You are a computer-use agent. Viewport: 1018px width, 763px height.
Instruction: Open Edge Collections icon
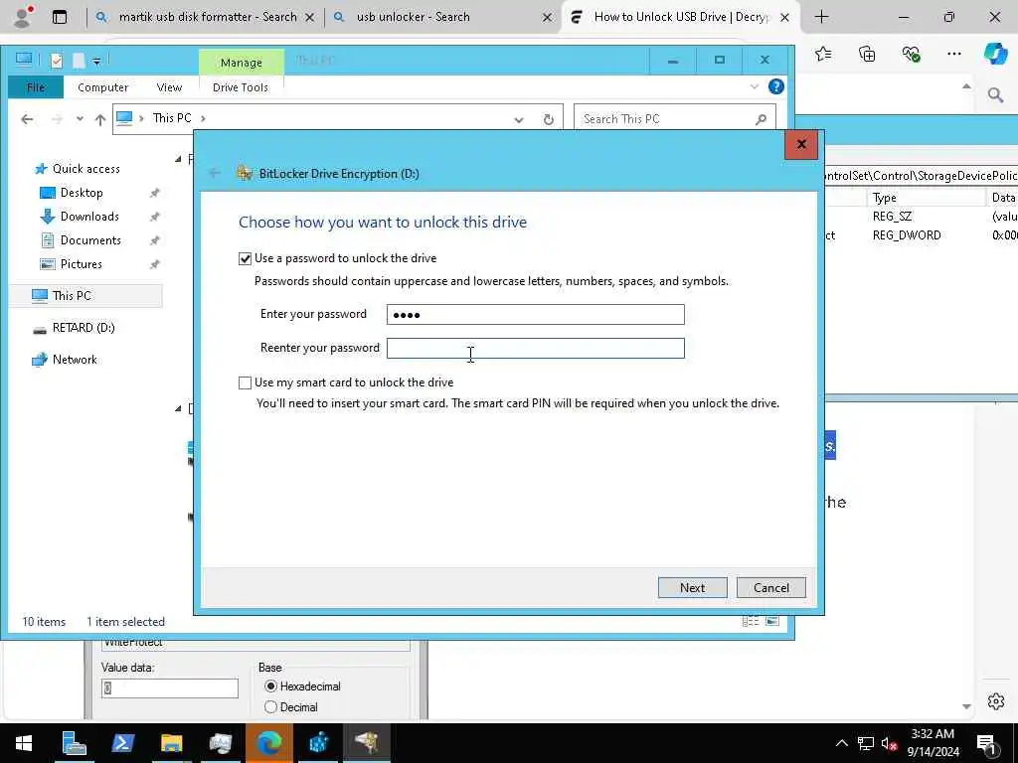click(x=867, y=54)
